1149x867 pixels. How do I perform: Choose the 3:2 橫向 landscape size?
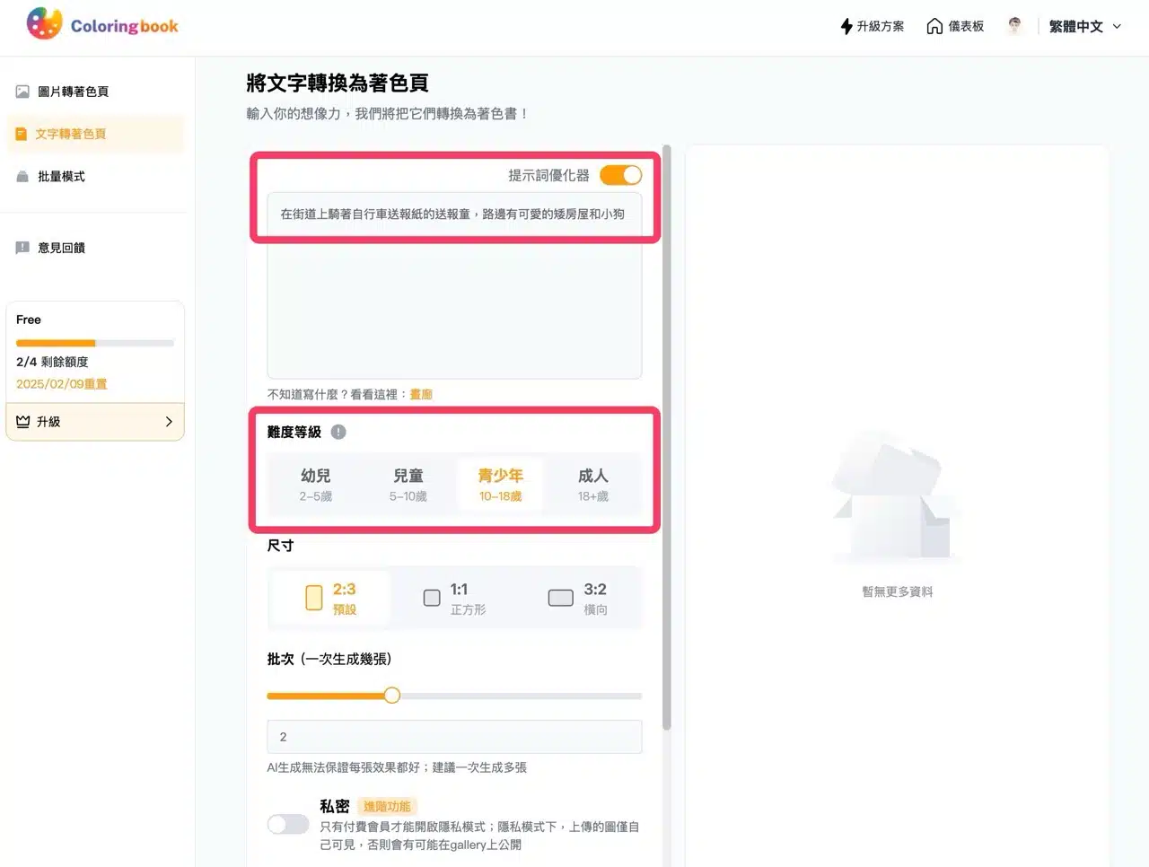point(578,598)
